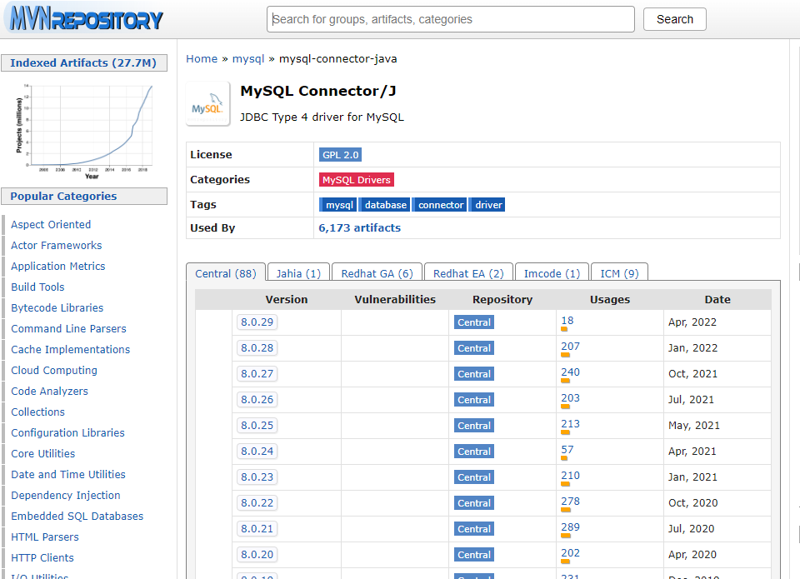Open the 240 usages link for 8.0.27
The height and width of the screenshot is (579, 800).
pyautogui.click(x=570, y=372)
